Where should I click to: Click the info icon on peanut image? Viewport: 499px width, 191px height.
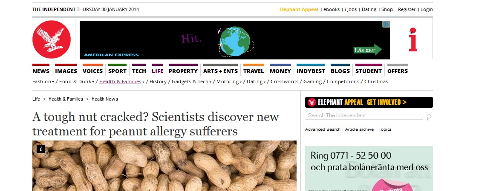point(41,149)
